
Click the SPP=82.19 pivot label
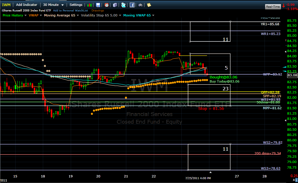point(272,96)
